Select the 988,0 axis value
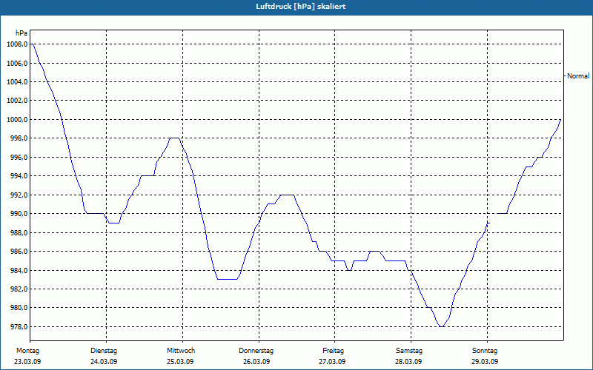This screenshot has height=370, width=593. [19, 232]
